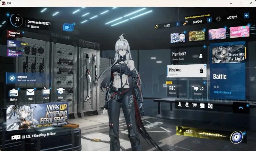The height and width of the screenshot is (151, 256).
Task: Open the shopping cart shop icon
Action: tap(195, 105)
